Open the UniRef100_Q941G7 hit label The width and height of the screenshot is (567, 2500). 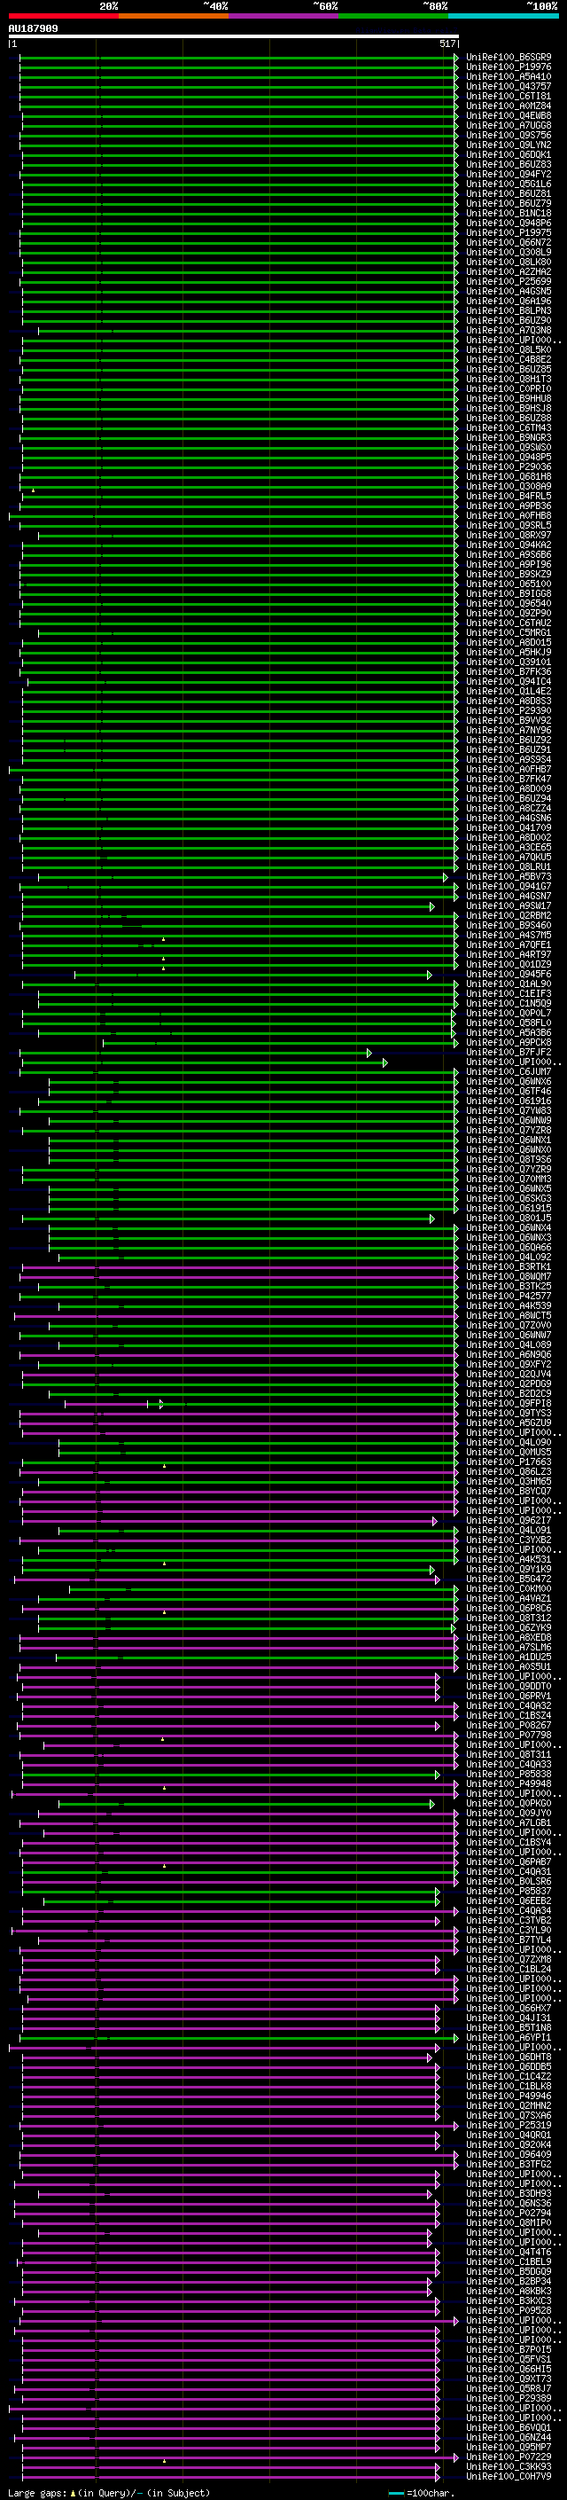pos(509,886)
